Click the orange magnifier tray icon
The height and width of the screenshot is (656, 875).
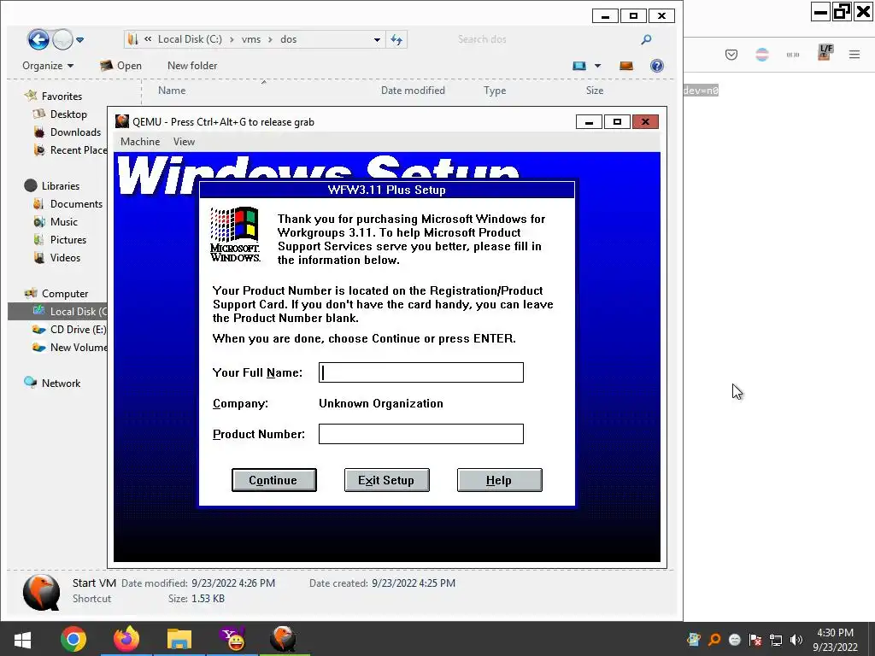(714, 640)
